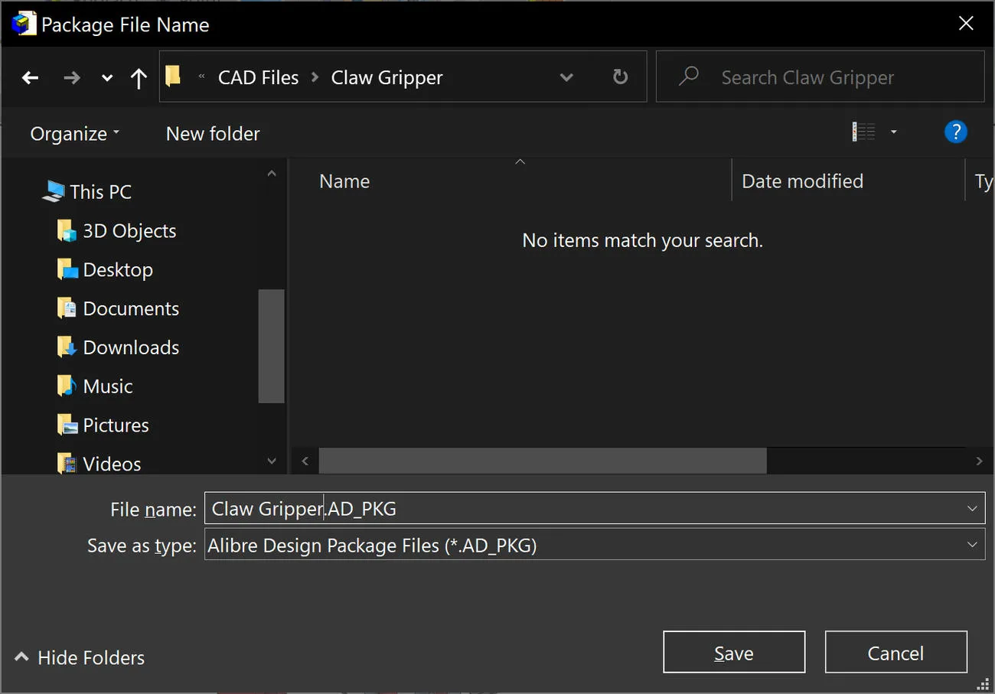Open the view options dropdown arrow
The image size is (995, 694).
893,132
